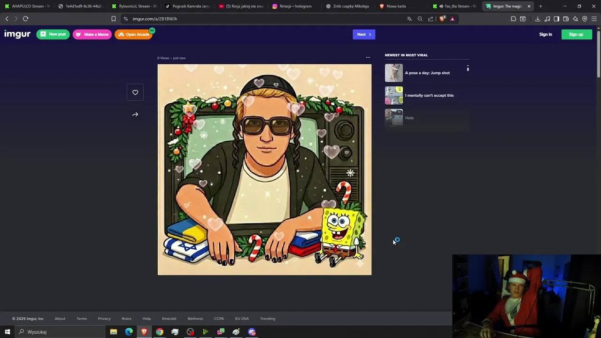
Task: Open Google Chrome from the taskbar
Action: (160, 332)
